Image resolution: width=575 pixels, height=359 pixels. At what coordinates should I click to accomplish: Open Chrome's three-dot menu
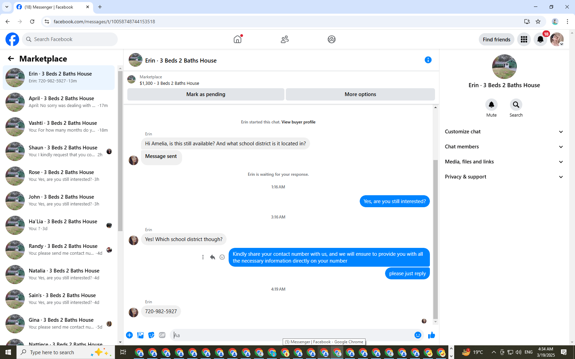(x=567, y=22)
